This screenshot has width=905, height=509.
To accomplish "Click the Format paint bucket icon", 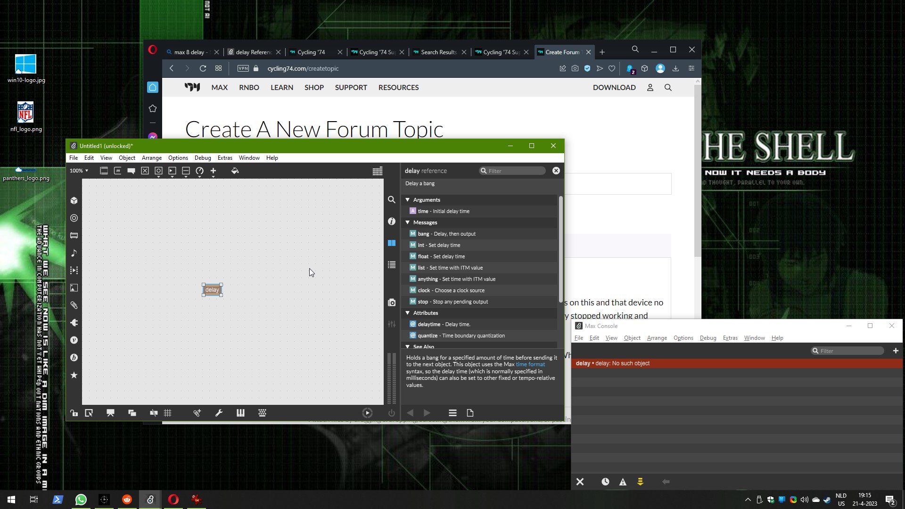I will click(x=235, y=171).
